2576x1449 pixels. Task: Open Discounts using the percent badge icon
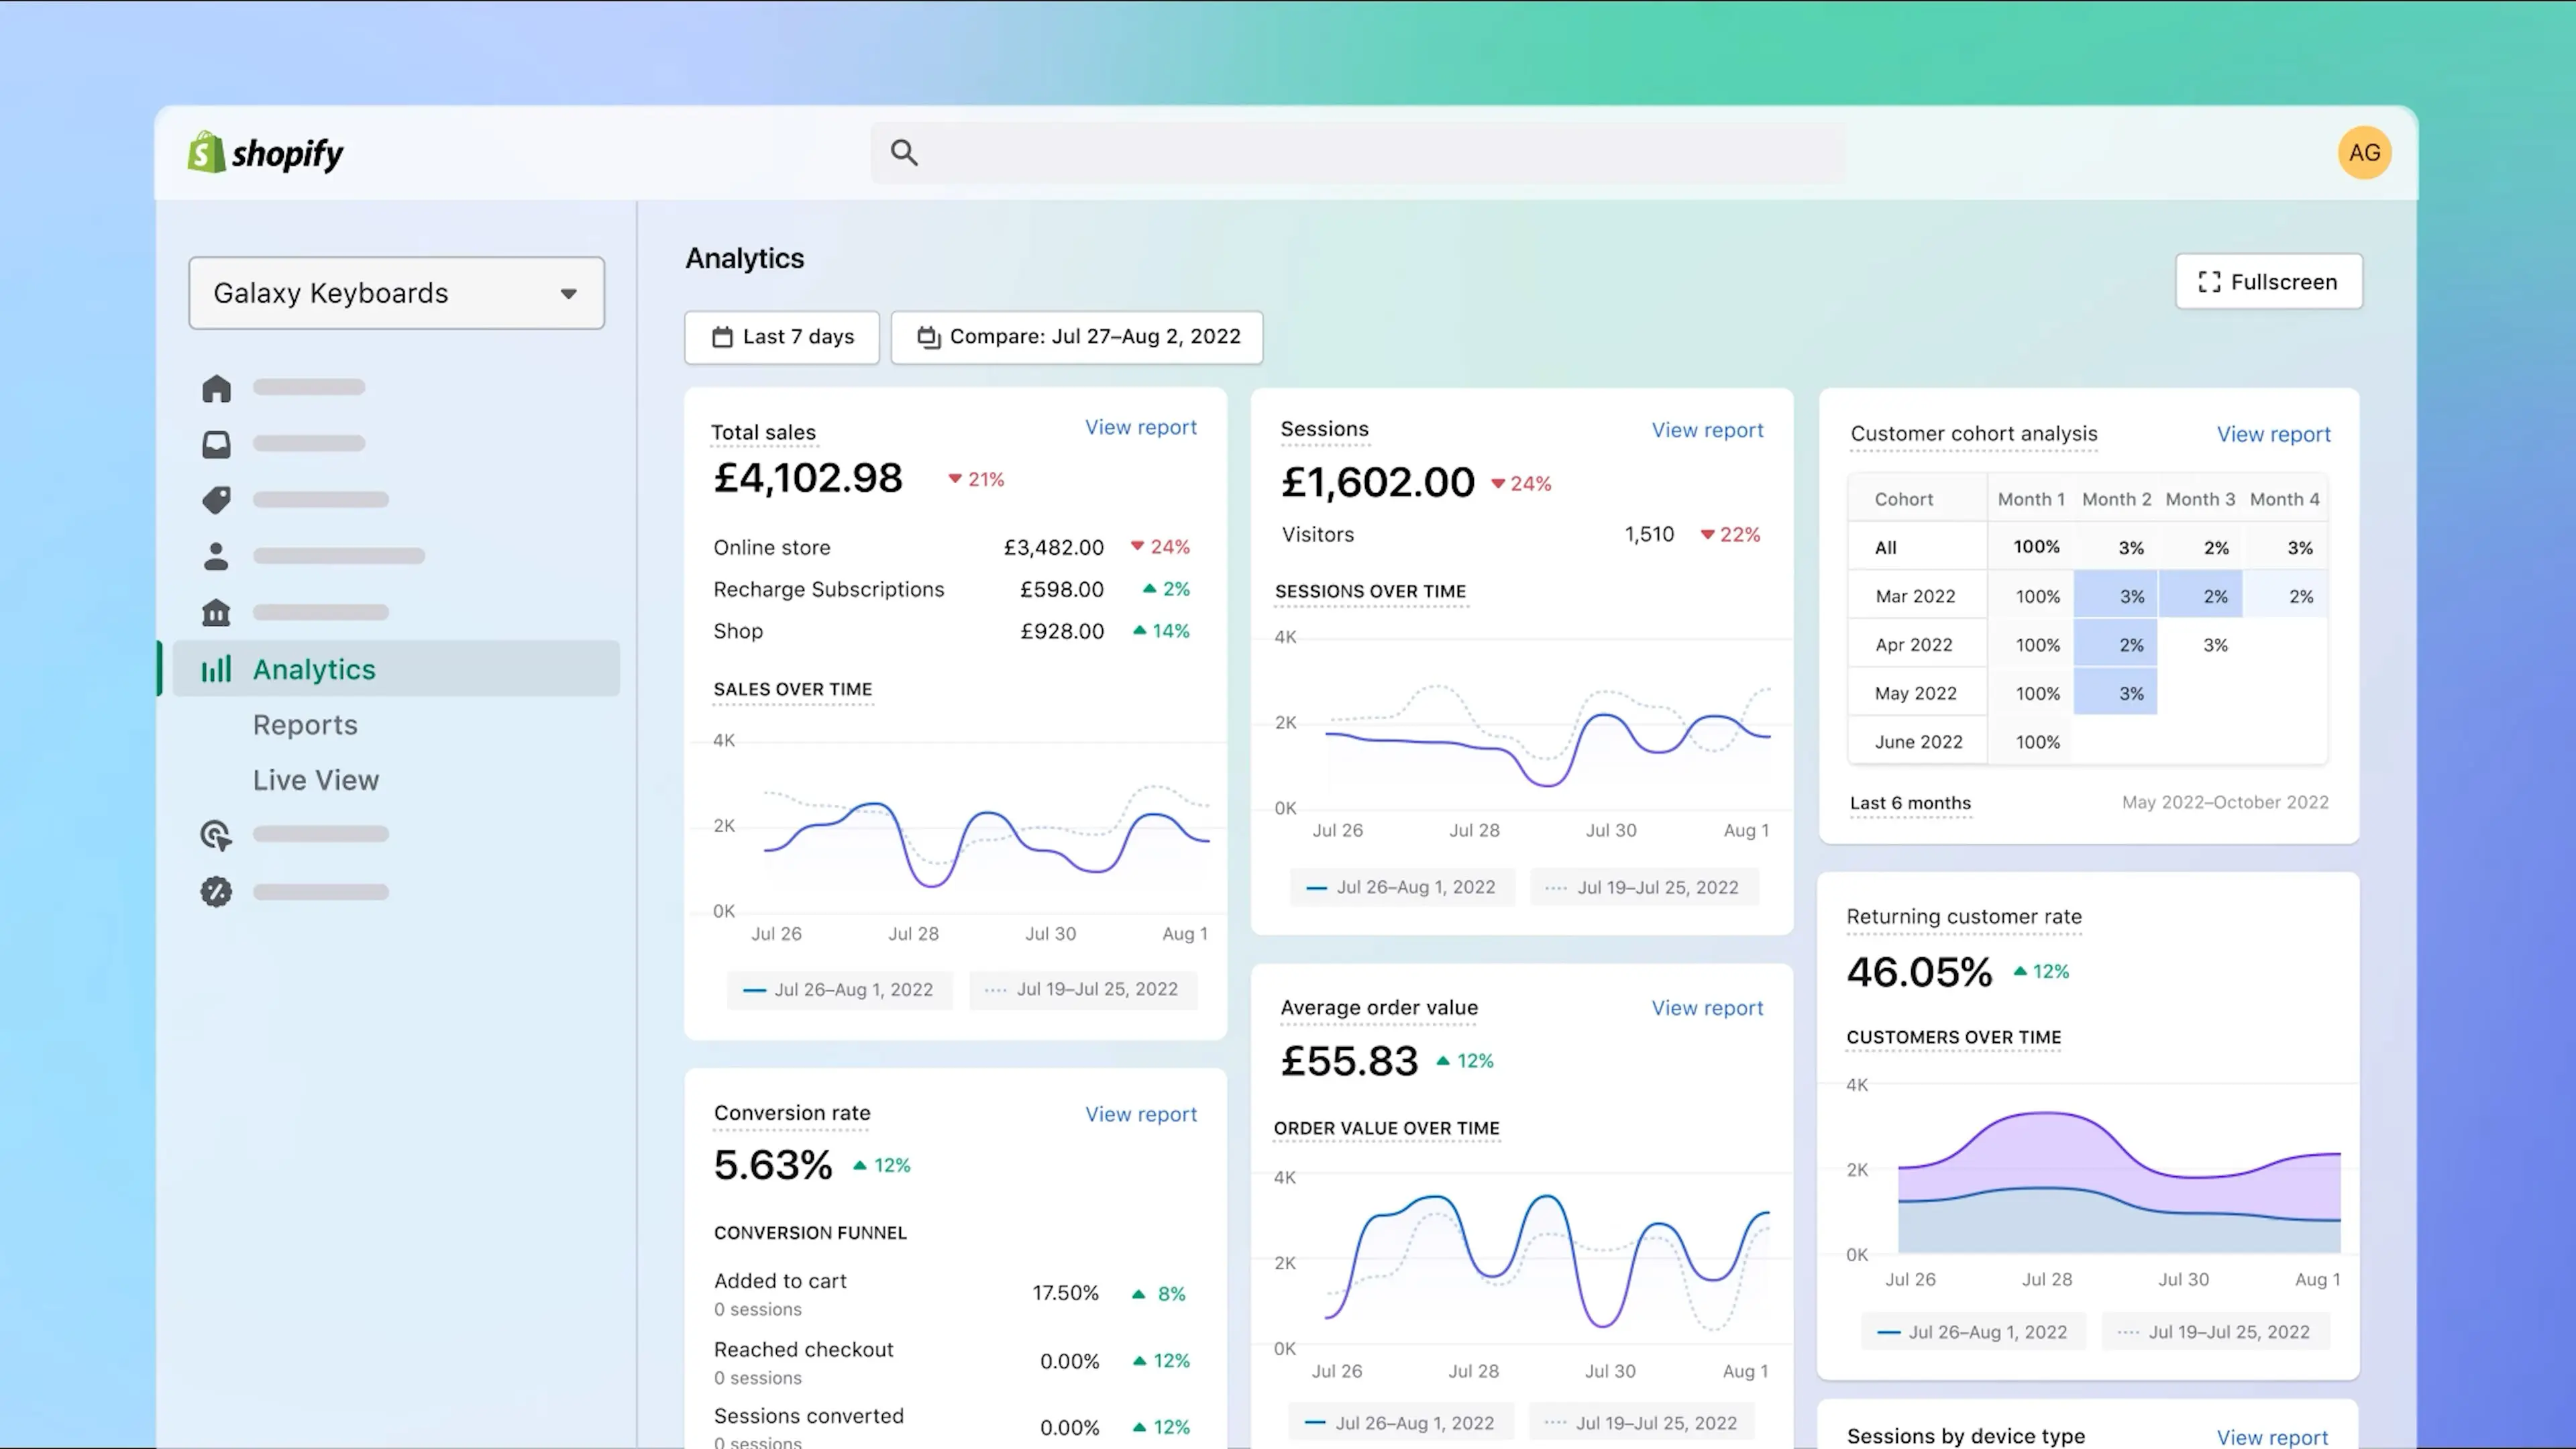tap(216, 891)
